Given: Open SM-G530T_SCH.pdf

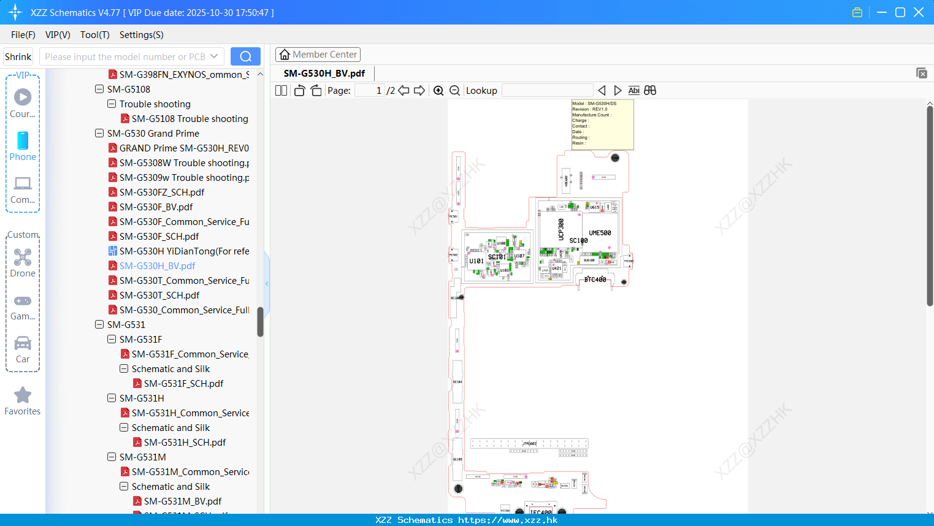Looking at the screenshot, I should click(159, 295).
